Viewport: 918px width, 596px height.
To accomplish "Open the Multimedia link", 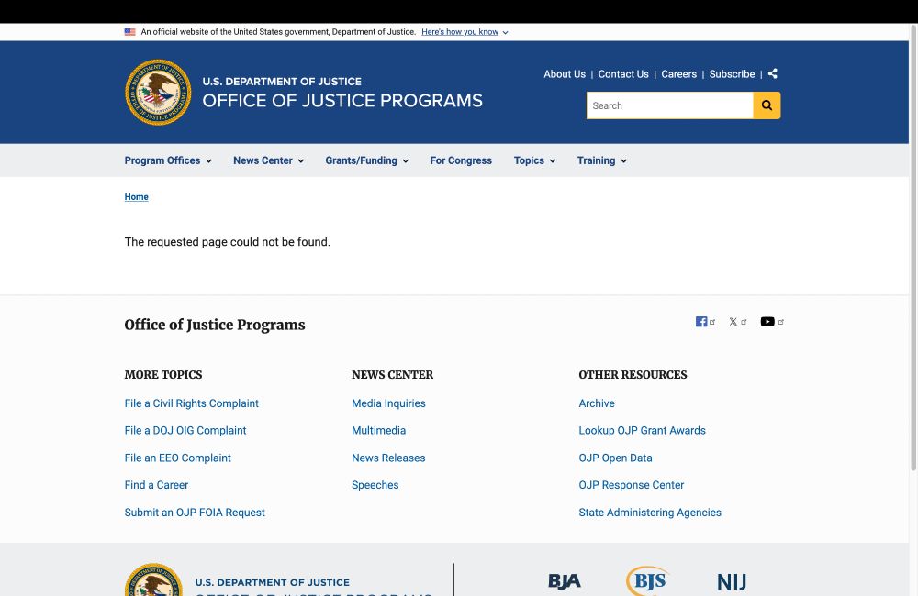I will [378, 430].
